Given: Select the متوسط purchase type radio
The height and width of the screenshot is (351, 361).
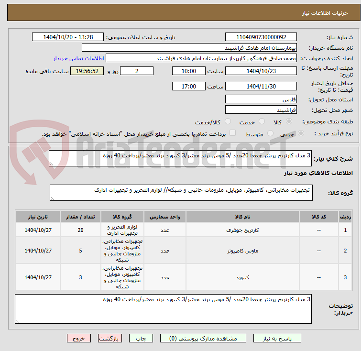Looking at the screenshot, I should coord(270,133).
